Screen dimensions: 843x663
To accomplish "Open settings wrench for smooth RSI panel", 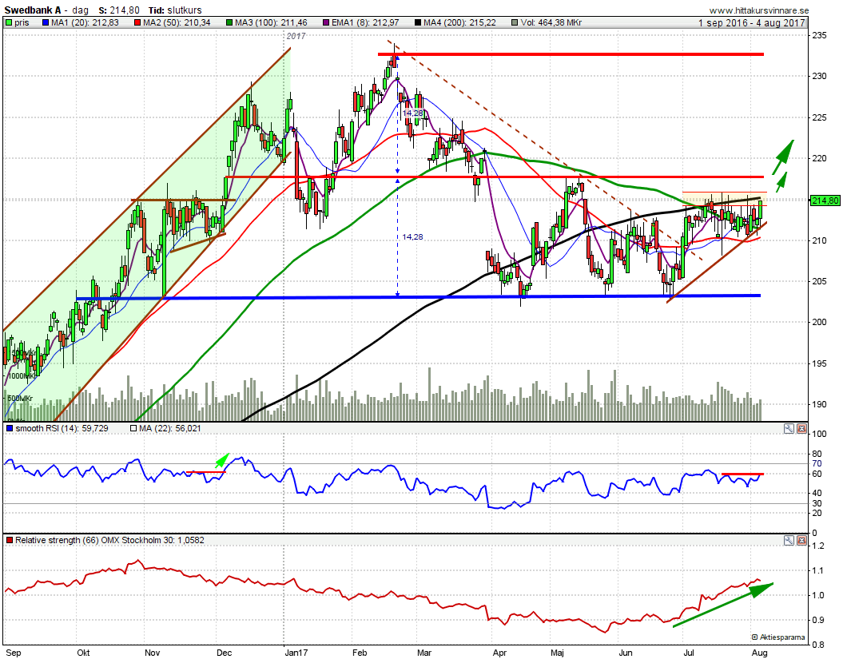I will (789, 429).
